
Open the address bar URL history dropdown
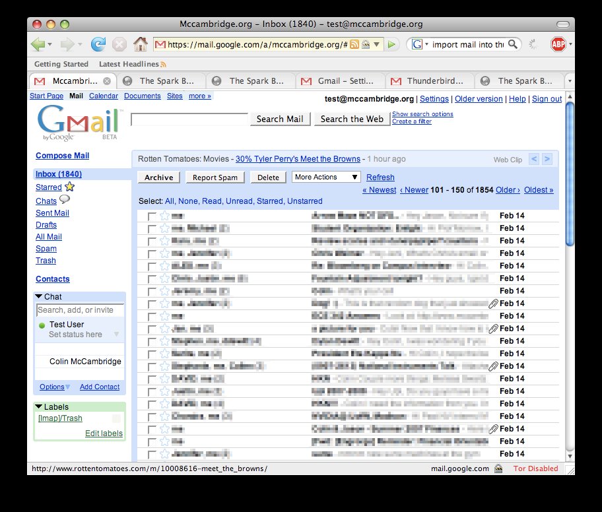(x=377, y=44)
